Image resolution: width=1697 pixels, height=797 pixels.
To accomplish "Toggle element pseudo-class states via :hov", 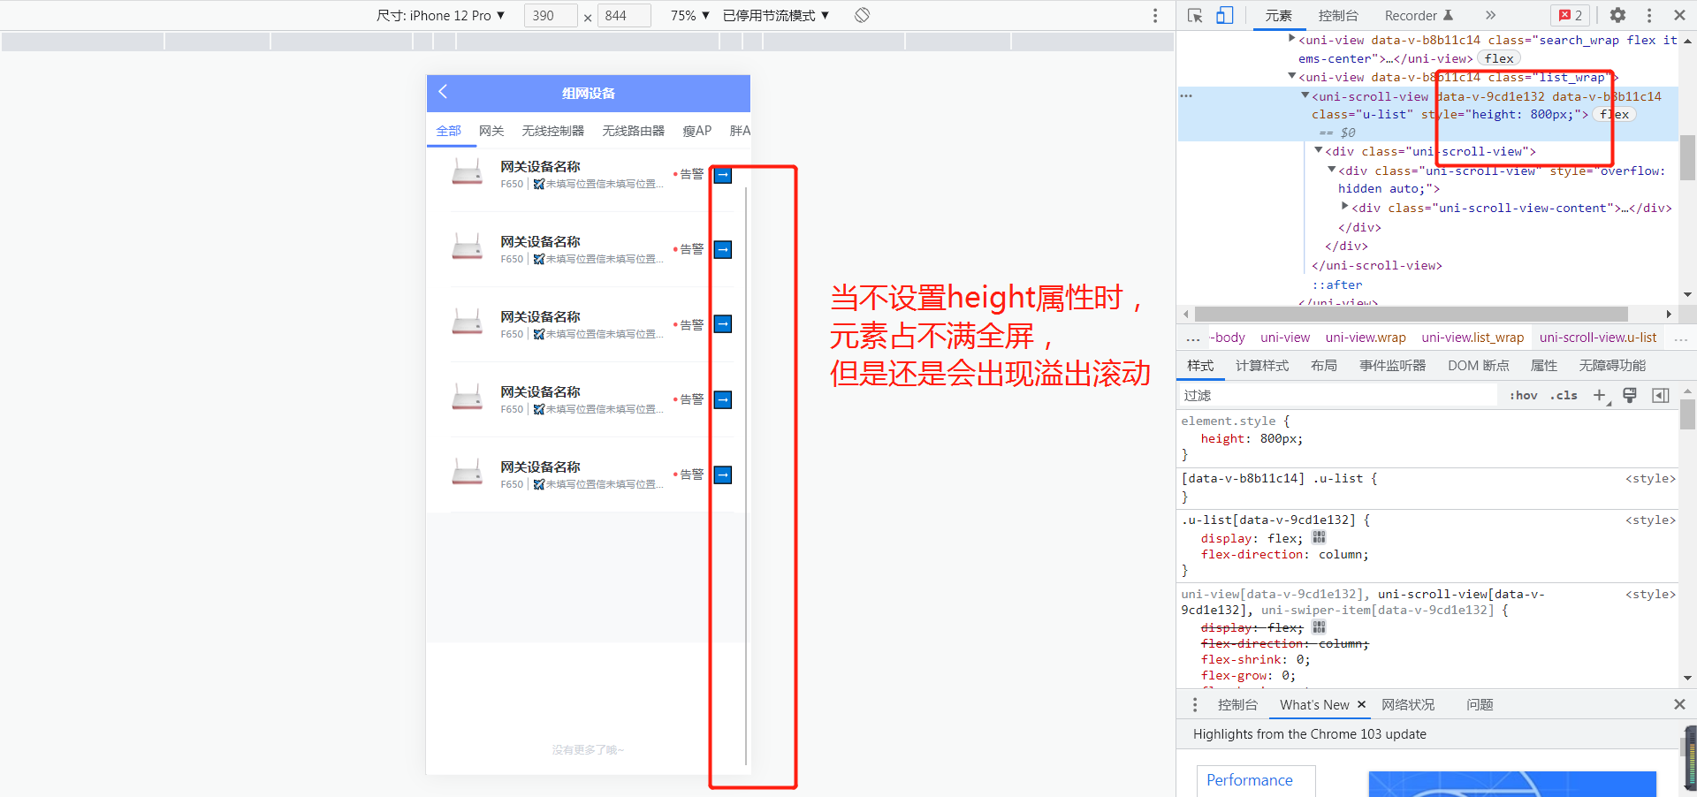I will (1523, 395).
